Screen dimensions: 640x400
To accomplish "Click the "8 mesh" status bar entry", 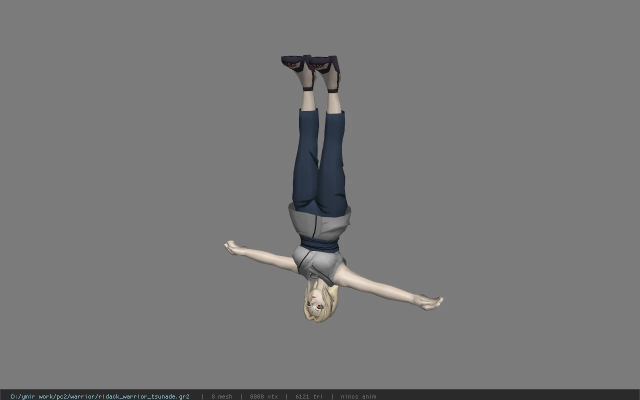I will coord(221,396).
